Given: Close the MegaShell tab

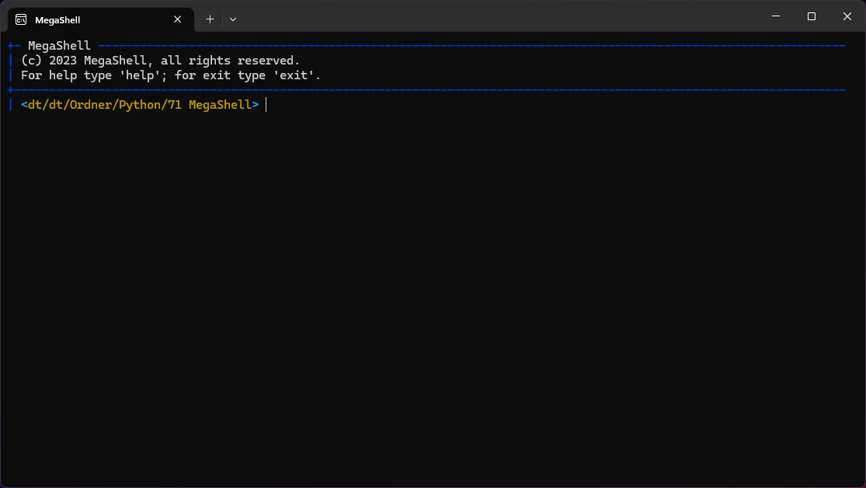Looking at the screenshot, I should 177,19.
